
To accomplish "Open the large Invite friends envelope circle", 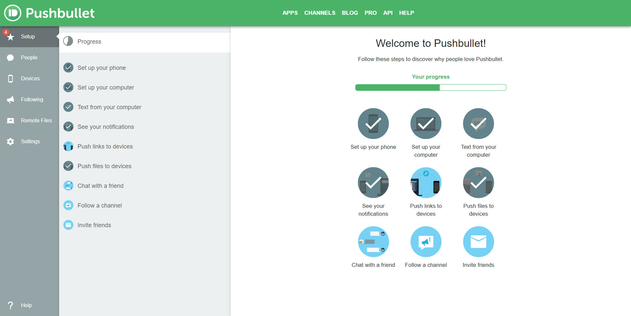I will point(479,242).
